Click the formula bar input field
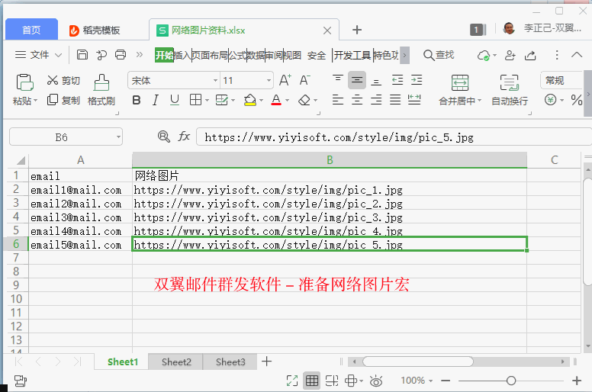 tap(394, 137)
